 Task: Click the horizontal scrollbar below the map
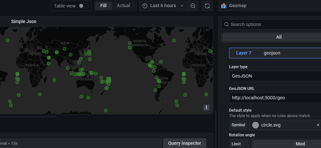click(28, 117)
